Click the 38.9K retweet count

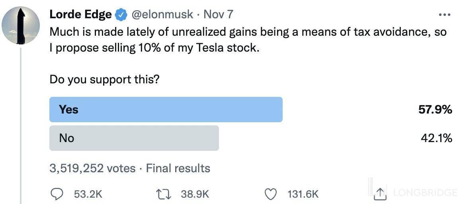pyautogui.click(x=195, y=194)
